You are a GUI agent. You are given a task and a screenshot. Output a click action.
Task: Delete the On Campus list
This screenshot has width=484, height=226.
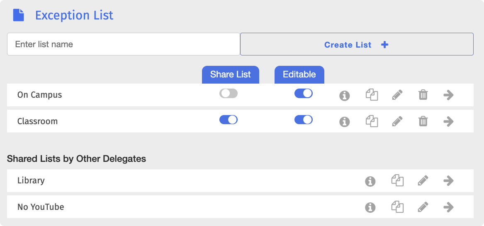(x=423, y=95)
